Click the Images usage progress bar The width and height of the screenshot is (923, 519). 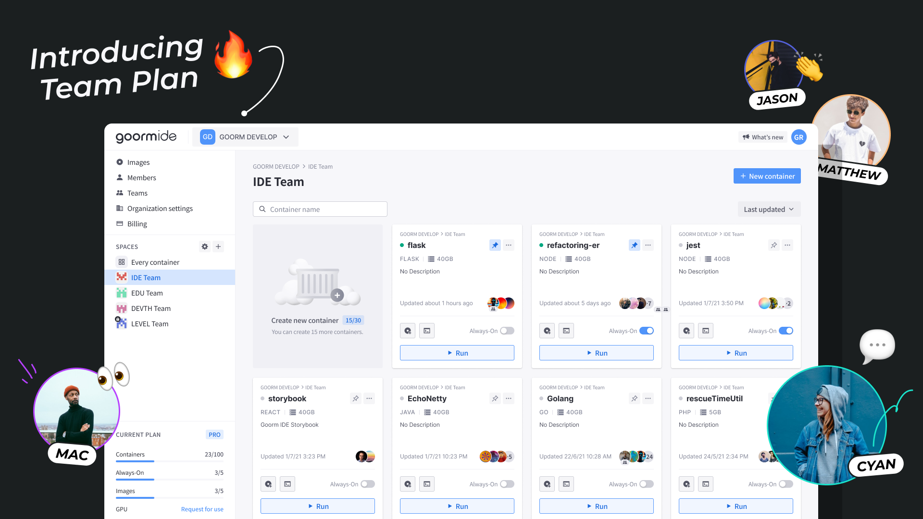click(170, 498)
